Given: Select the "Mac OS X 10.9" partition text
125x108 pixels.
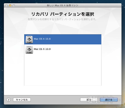Looking at the screenshot, I should (x=42, y=49).
